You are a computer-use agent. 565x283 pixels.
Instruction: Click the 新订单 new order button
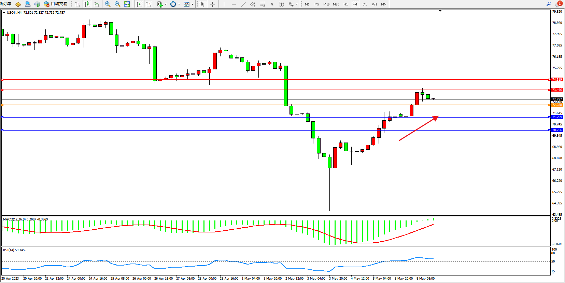(5, 4)
